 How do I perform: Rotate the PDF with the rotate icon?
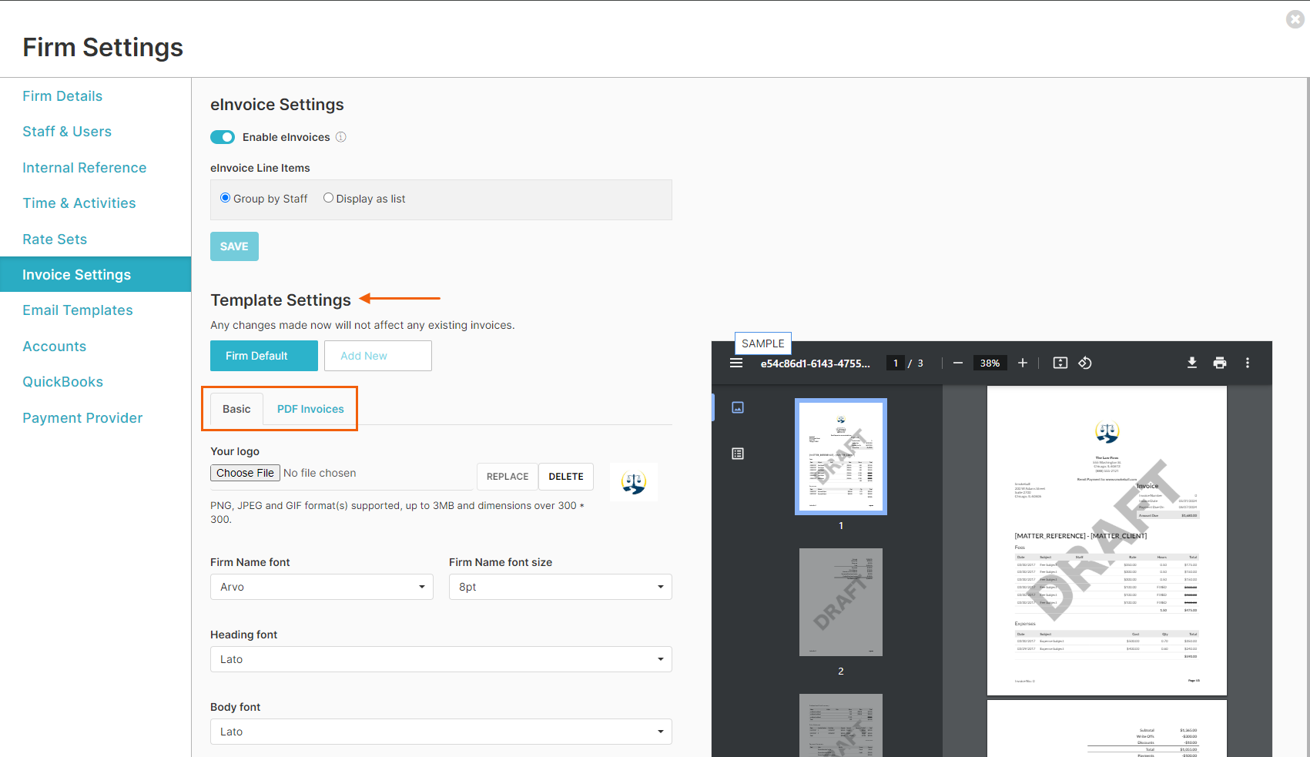(1085, 363)
